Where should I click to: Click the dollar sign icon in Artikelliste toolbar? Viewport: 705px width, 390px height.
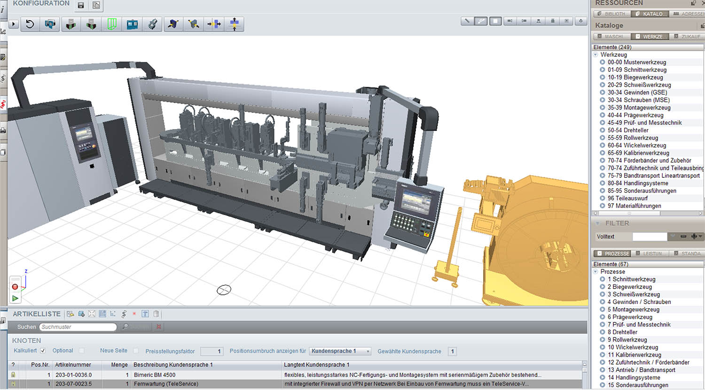point(124,314)
